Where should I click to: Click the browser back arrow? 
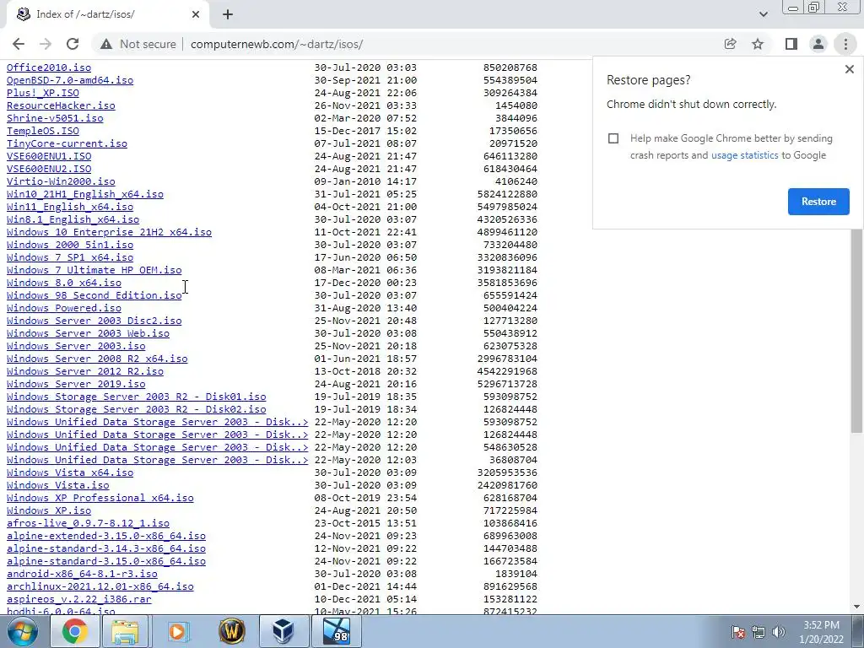(x=19, y=44)
